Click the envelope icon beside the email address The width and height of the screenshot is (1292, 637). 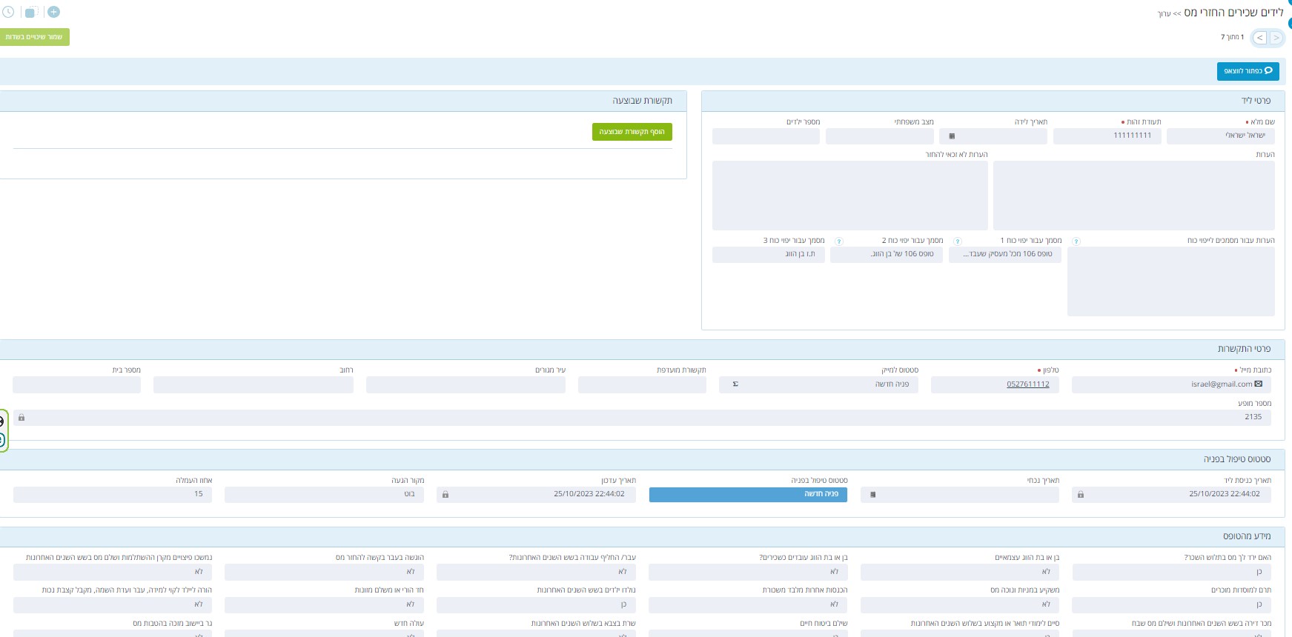tap(1259, 384)
